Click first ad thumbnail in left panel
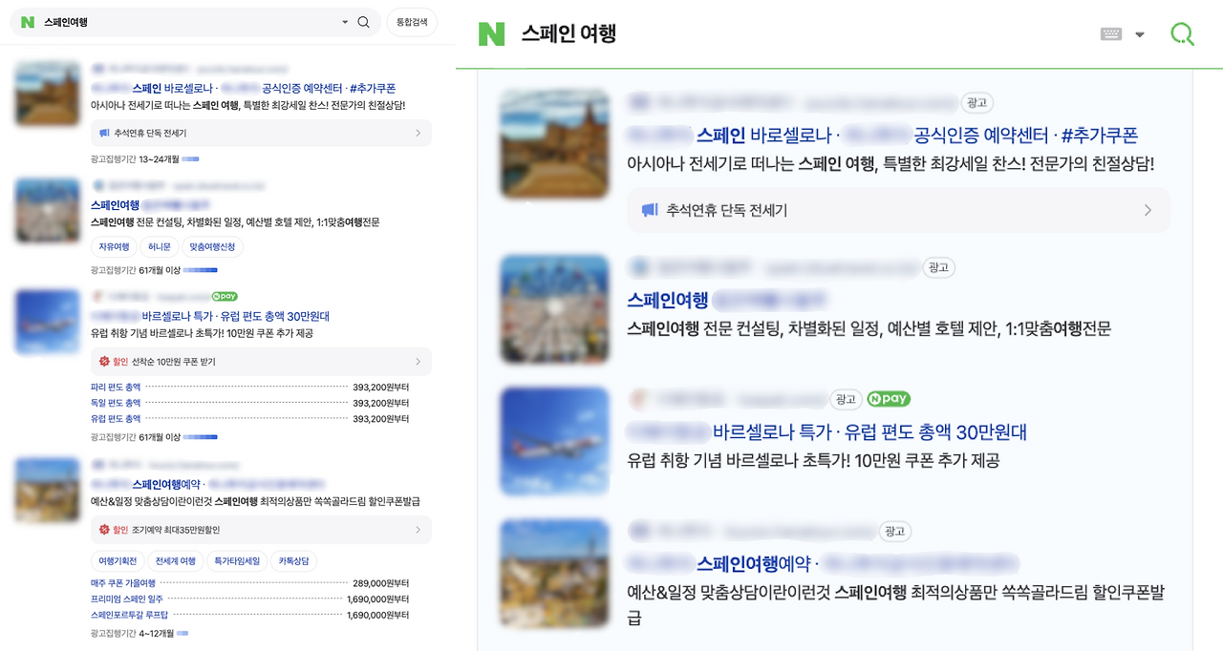The height and width of the screenshot is (651, 1223). click(48, 93)
